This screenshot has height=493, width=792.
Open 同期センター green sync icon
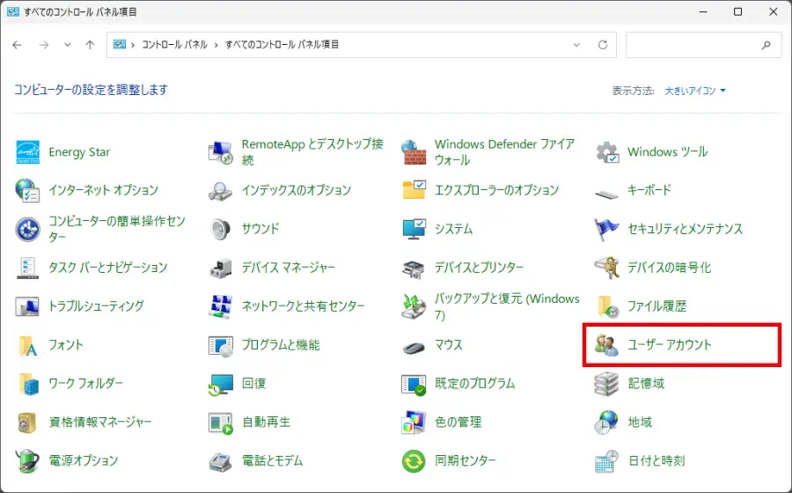(414, 460)
